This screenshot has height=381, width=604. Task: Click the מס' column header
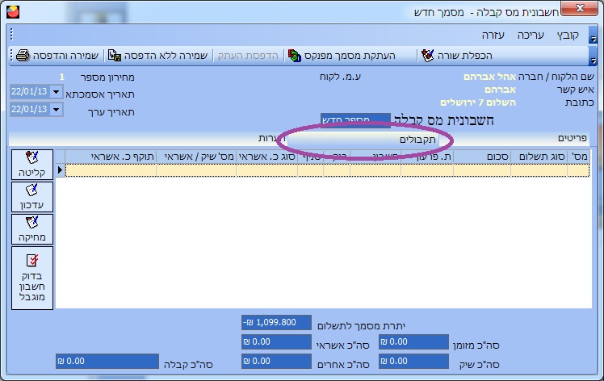pyautogui.click(x=579, y=157)
